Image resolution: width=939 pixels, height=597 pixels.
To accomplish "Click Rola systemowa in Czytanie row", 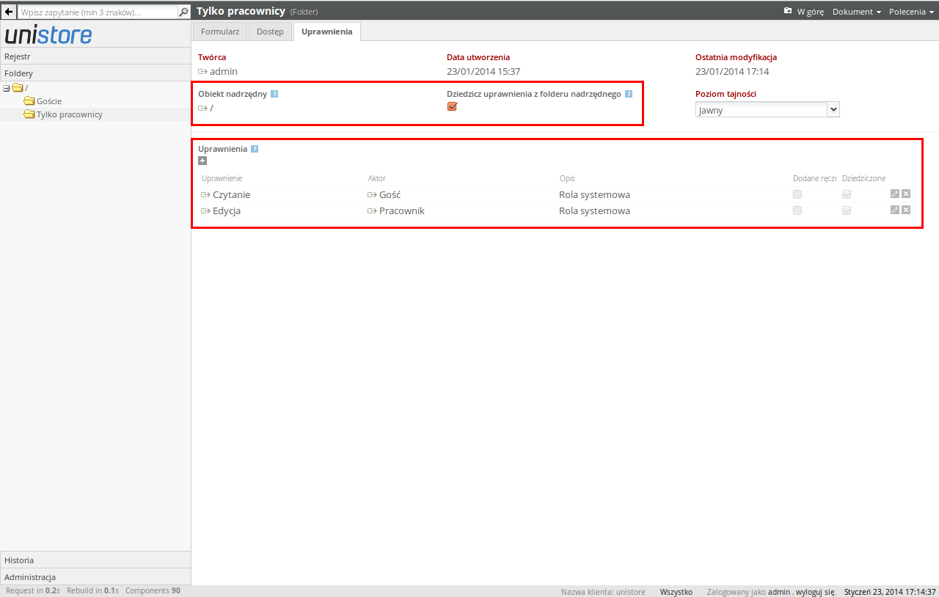I will (595, 195).
